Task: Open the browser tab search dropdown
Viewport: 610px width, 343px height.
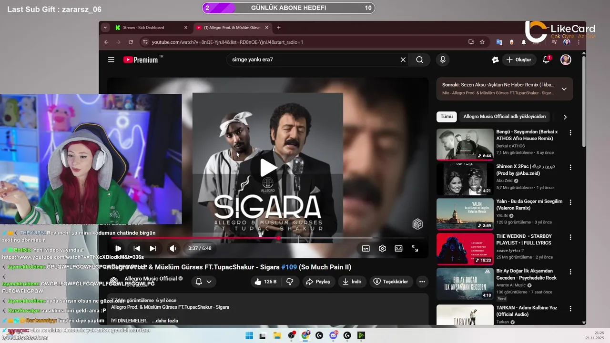Action: (x=105, y=28)
